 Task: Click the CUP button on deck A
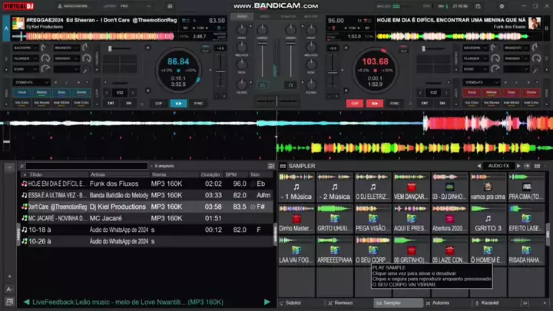coord(159,104)
